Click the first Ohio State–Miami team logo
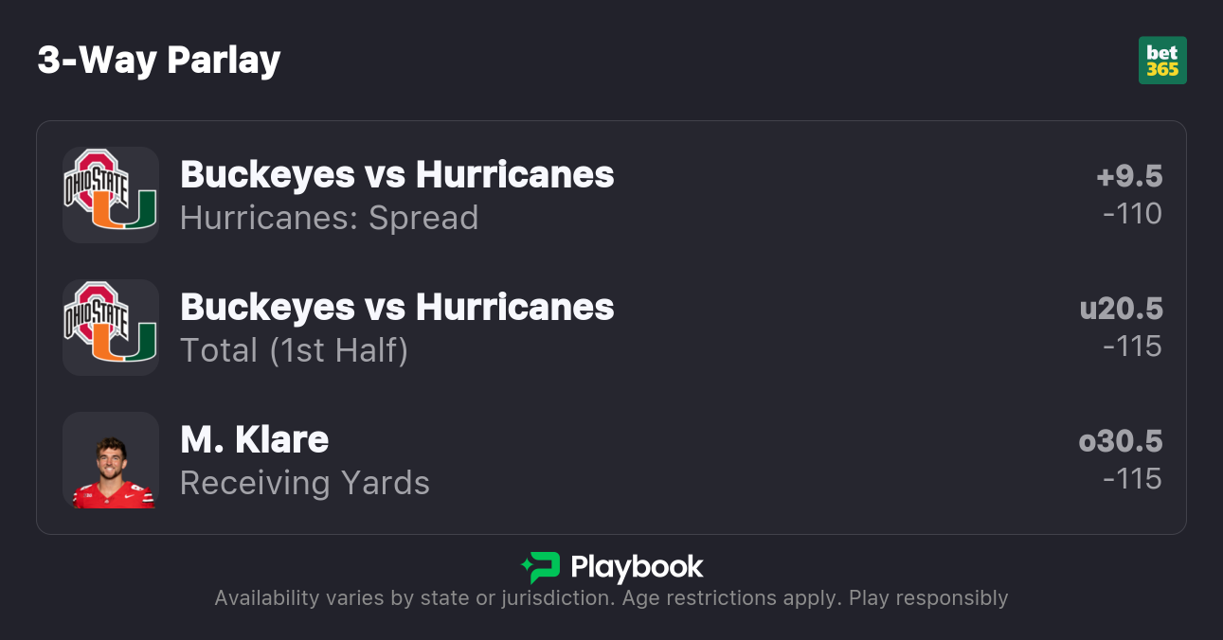Image resolution: width=1223 pixels, height=640 pixels. [x=111, y=195]
